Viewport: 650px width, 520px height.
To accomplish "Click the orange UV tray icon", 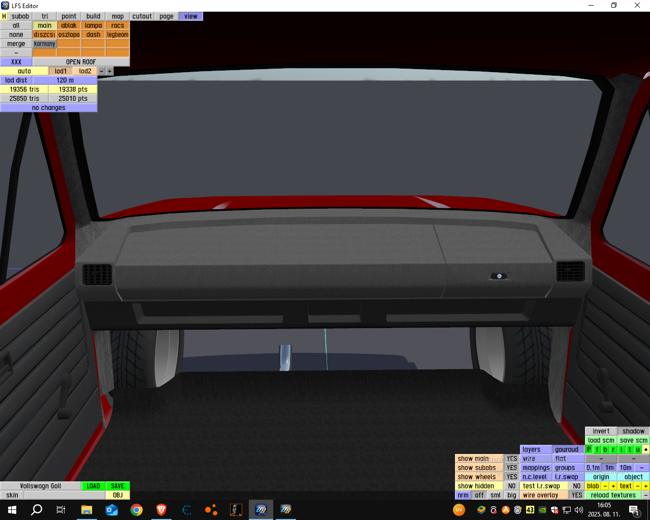I will [x=459, y=510].
